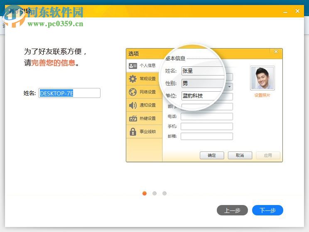The width and height of the screenshot is (309, 232).
Task: Click the profile photo thumbnail
Action: click(x=262, y=78)
